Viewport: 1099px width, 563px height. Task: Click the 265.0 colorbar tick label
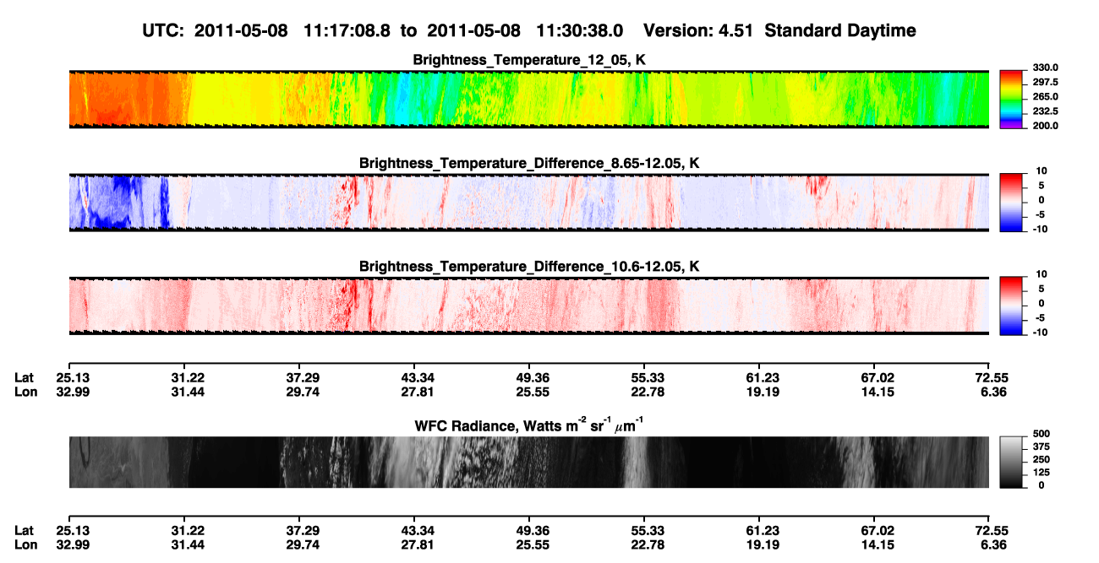coord(1044,97)
